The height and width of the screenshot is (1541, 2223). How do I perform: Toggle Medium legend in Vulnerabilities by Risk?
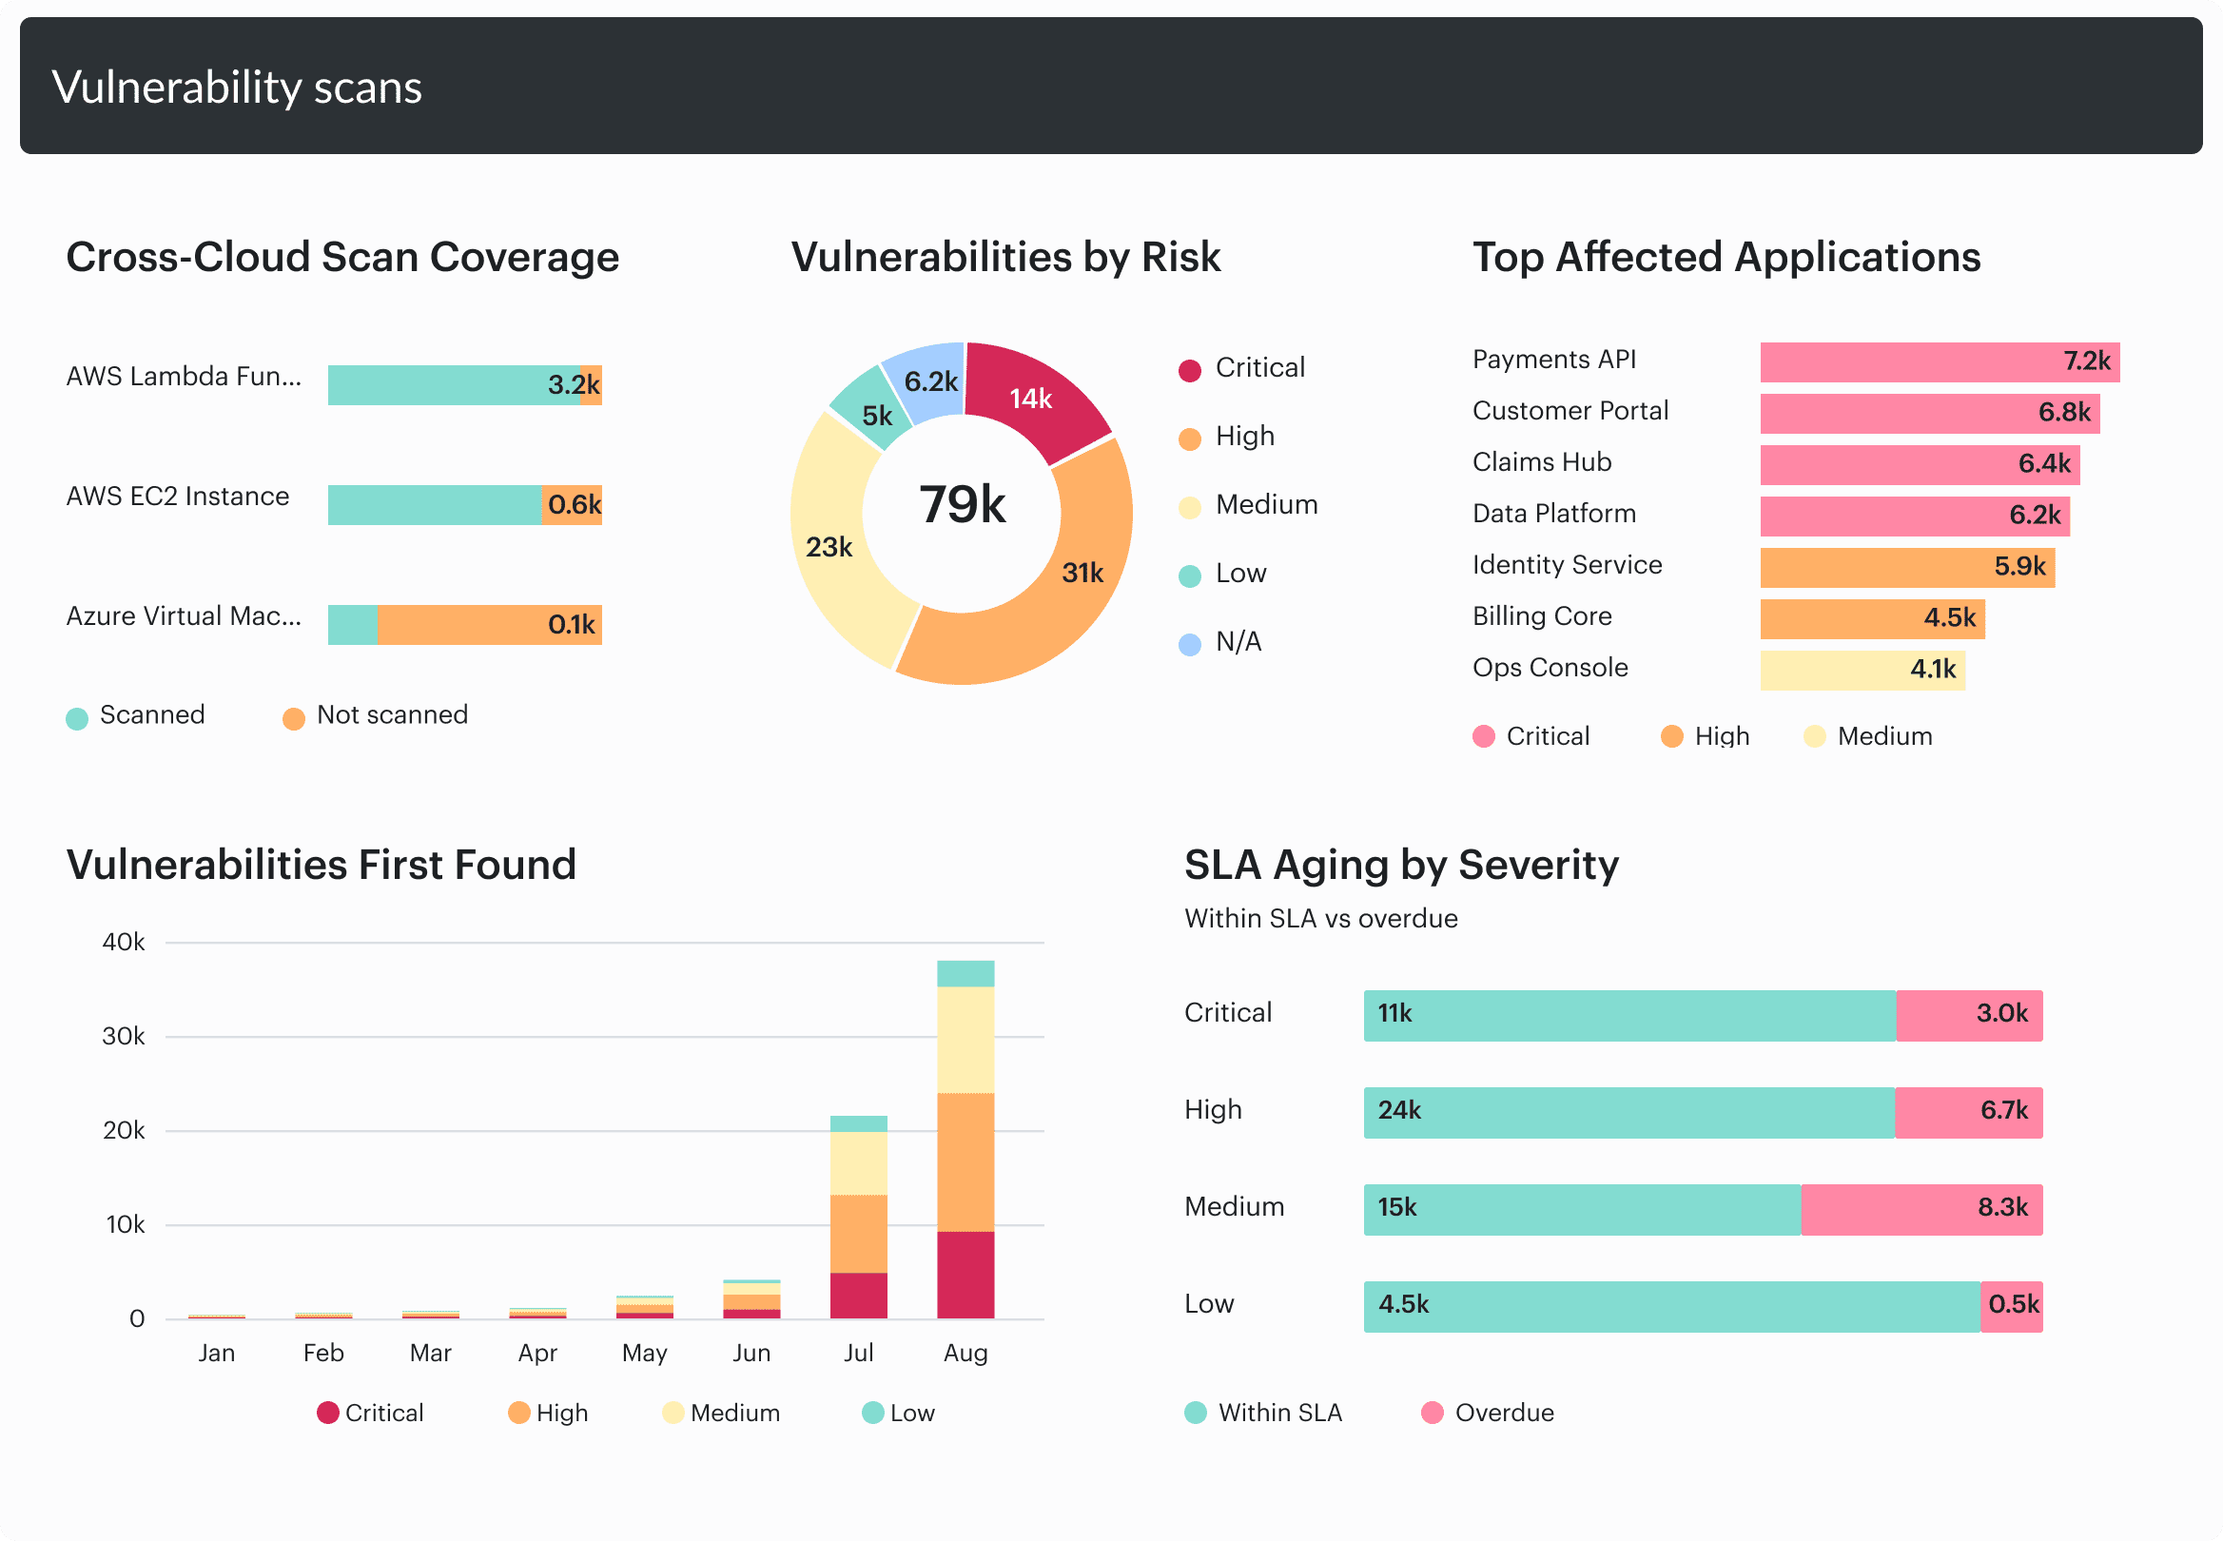(1247, 505)
